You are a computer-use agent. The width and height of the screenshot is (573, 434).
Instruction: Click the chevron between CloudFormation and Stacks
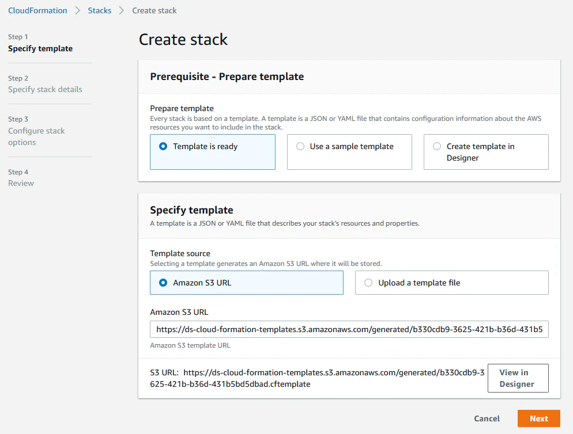[77, 10]
